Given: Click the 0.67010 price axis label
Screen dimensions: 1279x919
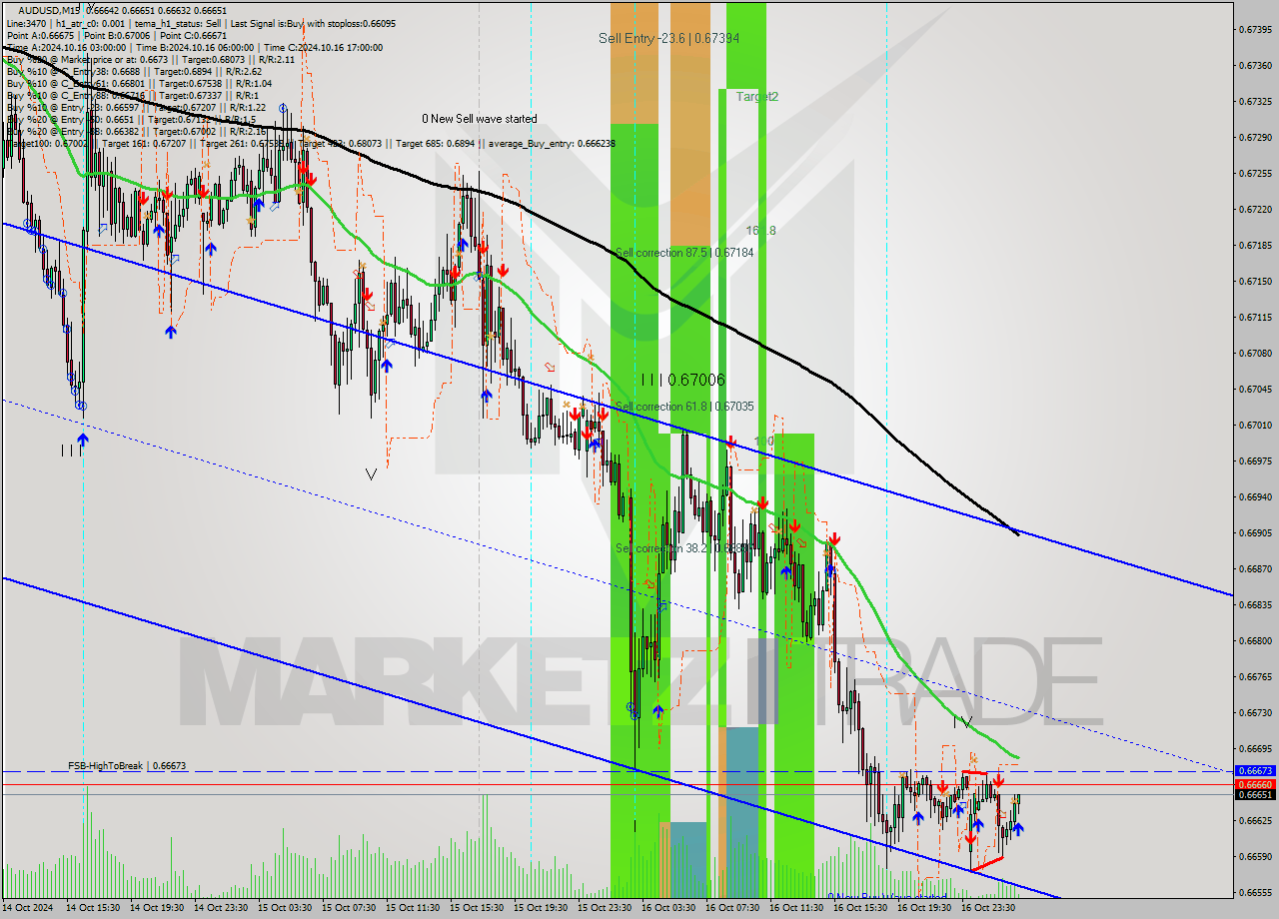Looking at the screenshot, I should pos(1255,425).
